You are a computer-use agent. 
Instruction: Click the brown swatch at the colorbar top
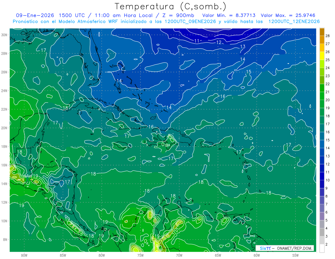click(322, 32)
